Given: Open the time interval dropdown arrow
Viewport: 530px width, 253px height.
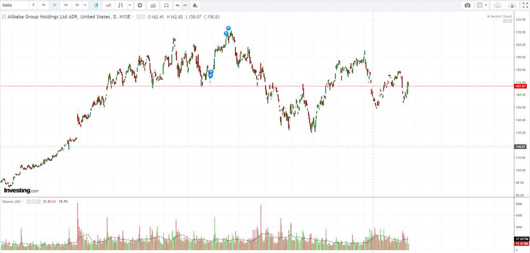Looking at the screenshot, I should [85, 5].
